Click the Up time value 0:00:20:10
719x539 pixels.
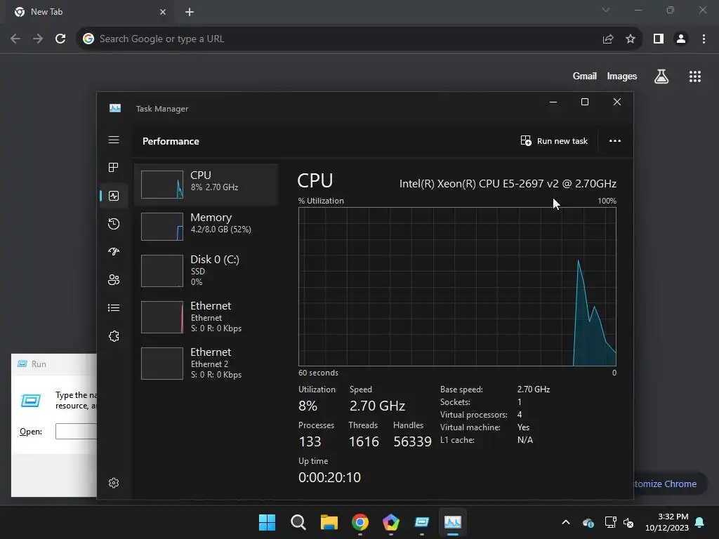(x=329, y=477)
